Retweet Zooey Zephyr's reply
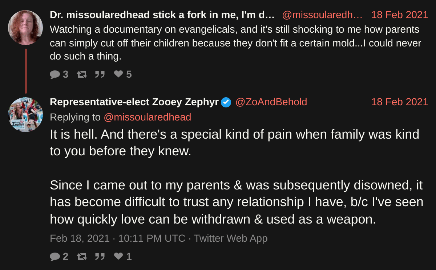 (82, 257)
